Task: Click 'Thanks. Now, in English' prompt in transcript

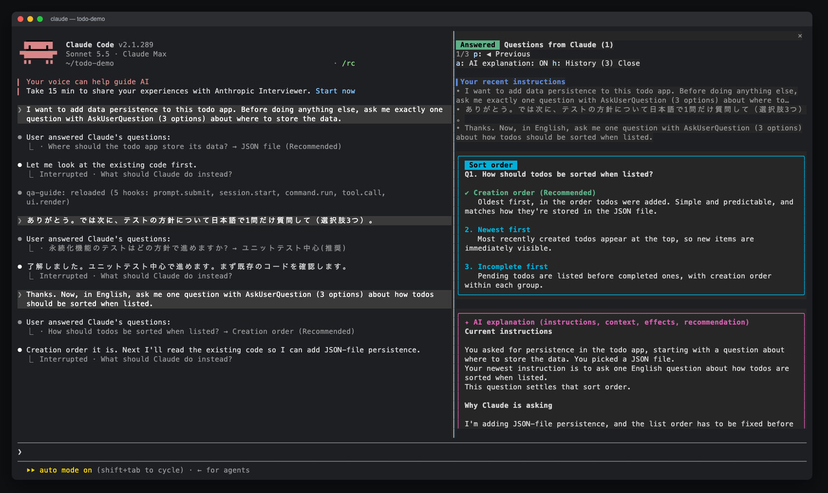Action: pos(234,299)
